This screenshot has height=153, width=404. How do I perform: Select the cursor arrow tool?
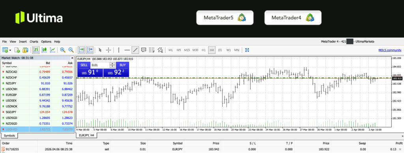coord(100,50)
